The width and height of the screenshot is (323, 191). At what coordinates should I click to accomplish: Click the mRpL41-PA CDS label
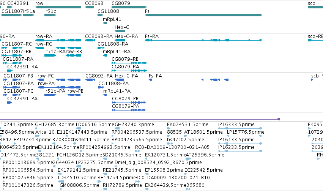coord(117,91)
